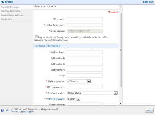Image resolution: width=155 pixels, height=115 pixels.
Task: Click the My Profile heading
Action: click(7, 2)
